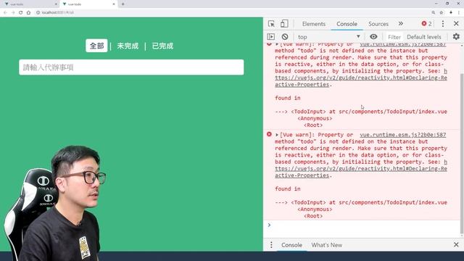Open the 'top' JavaScript context dropdown
The image size is (464, 261).
328,37
